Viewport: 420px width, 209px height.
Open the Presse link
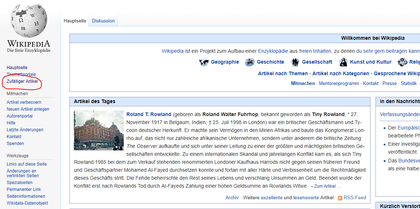tap(390, 84)
